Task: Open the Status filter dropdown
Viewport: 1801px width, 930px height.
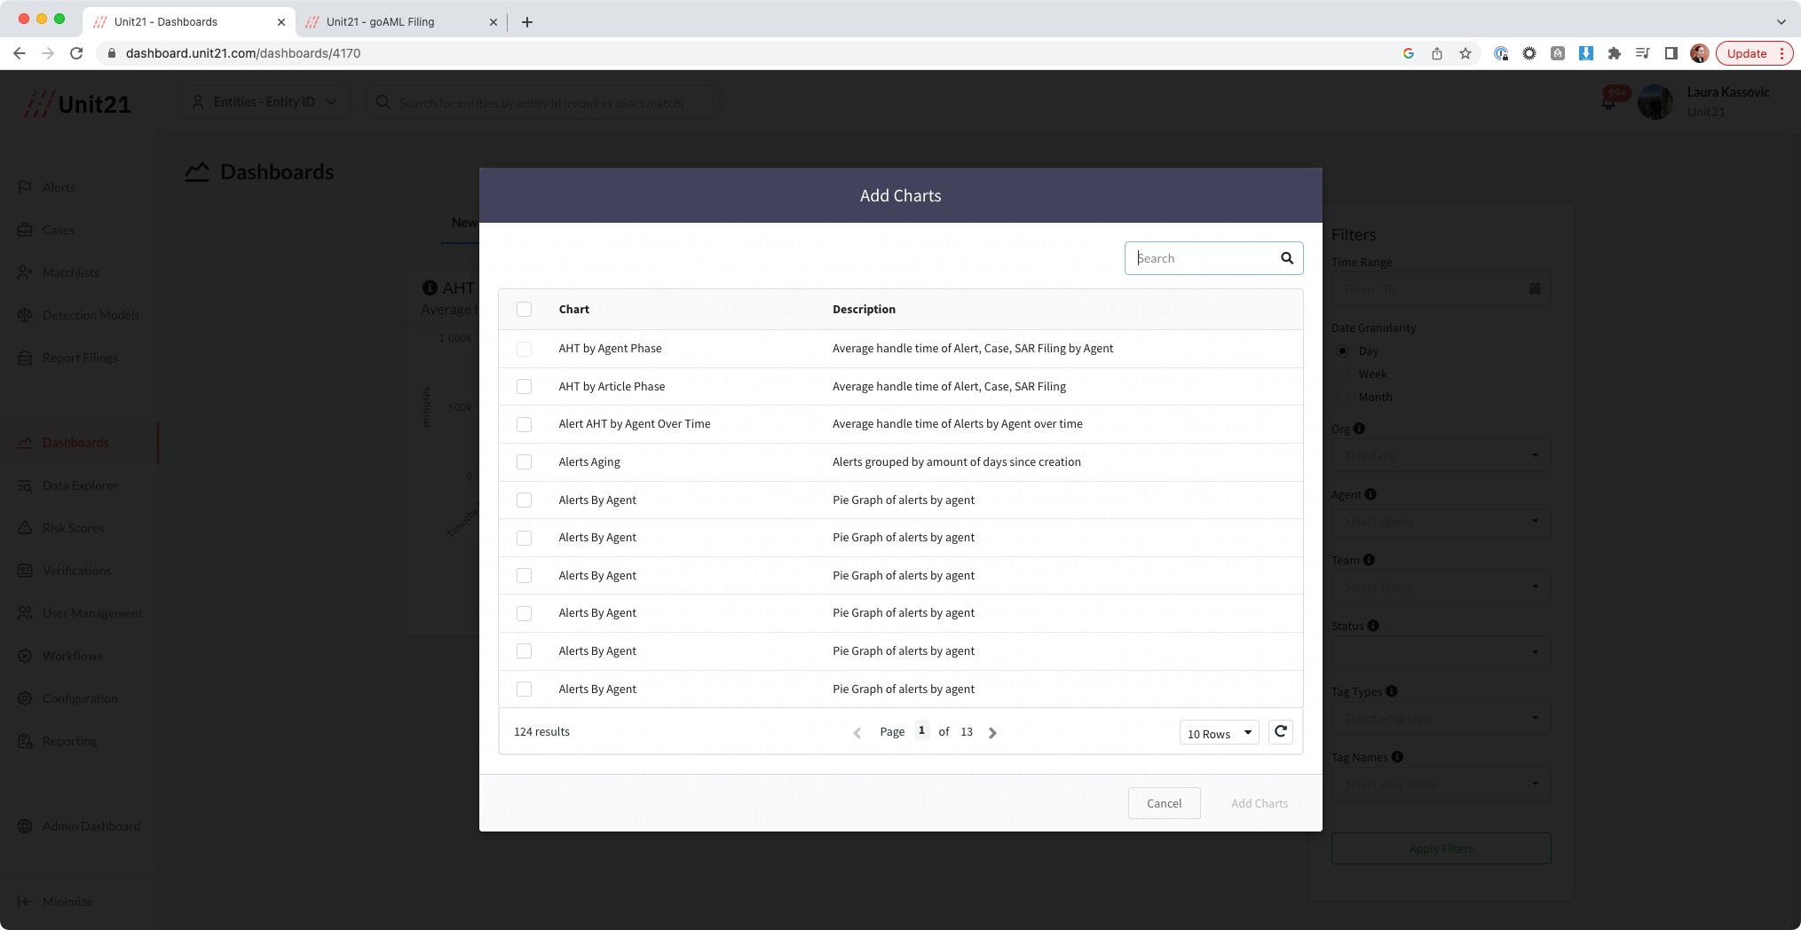Action: click(1442, 652)
